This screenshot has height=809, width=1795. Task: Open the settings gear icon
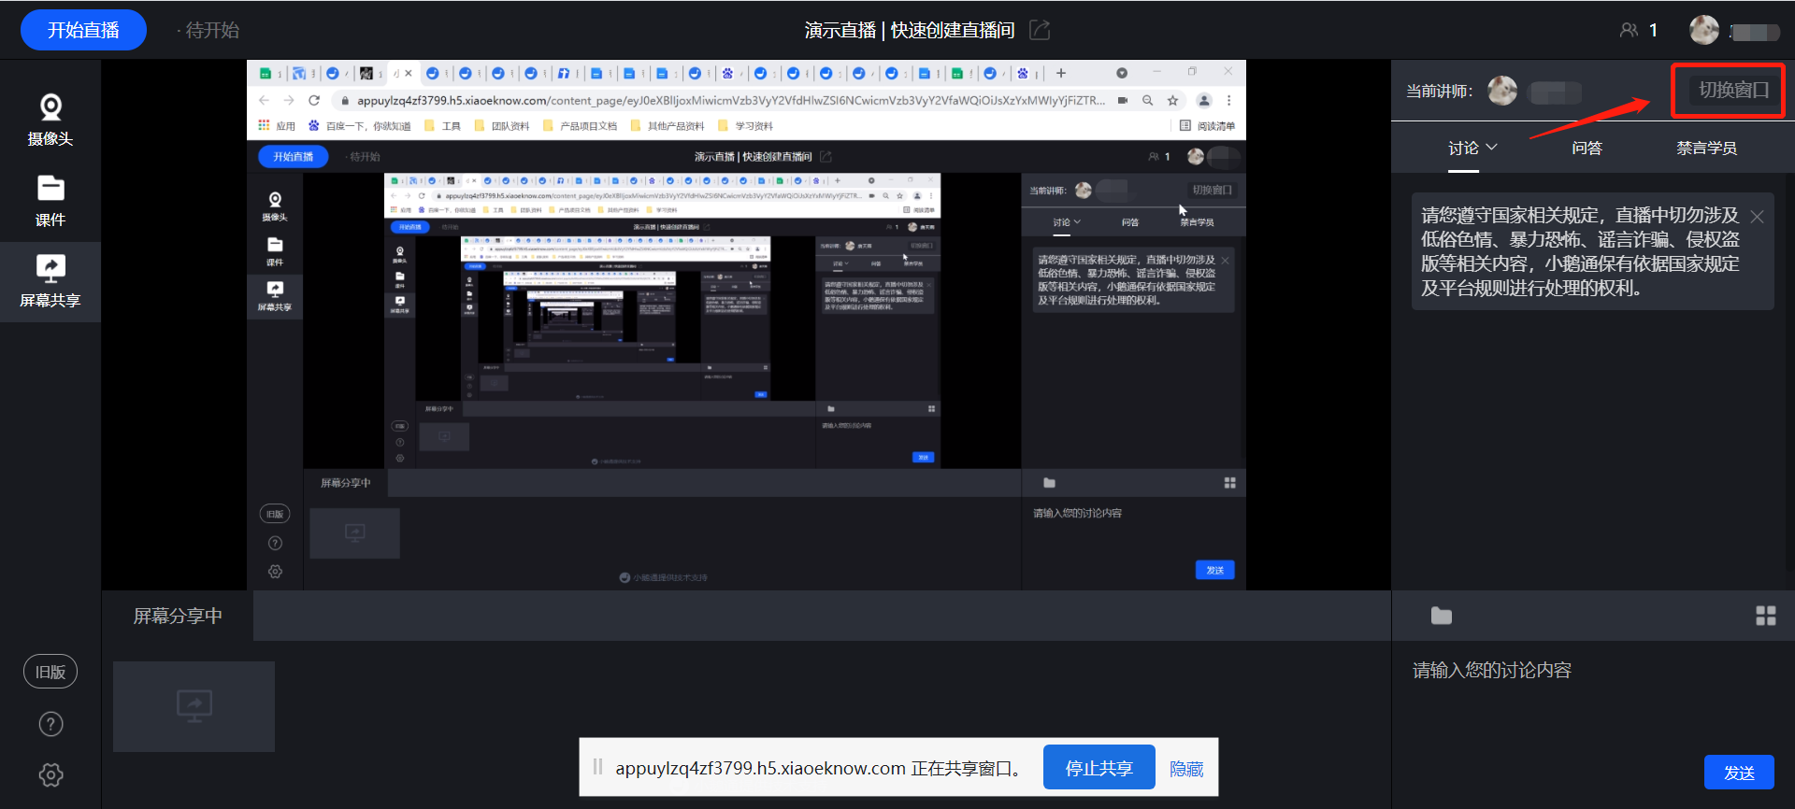click(50, 774)
